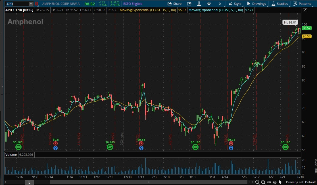Click the yellow 95.57 price axis bubble
Image resolution: width=317 pixels, height=185 pixels.
click(306, 36)
